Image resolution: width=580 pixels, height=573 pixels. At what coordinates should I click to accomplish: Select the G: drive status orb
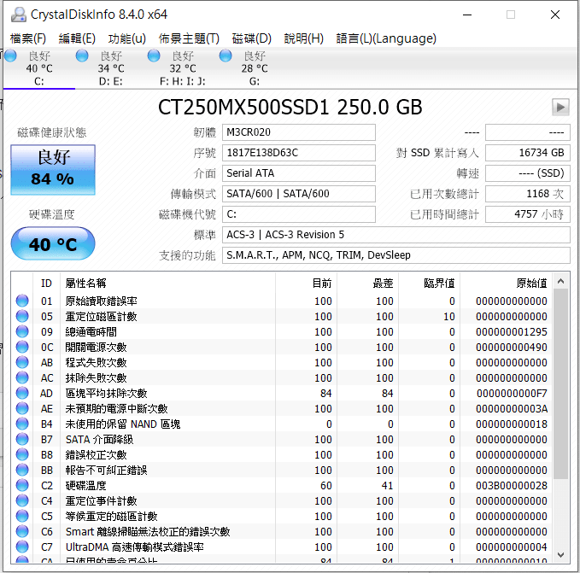(226, 56)
